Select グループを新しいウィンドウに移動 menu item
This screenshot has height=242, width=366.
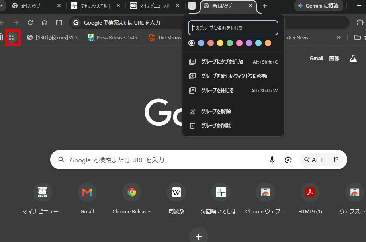tap(233, 76)
